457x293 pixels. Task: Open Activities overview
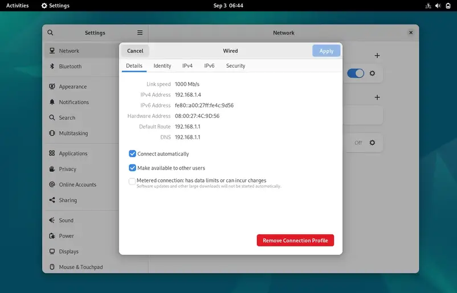click(x=18, y=6)
